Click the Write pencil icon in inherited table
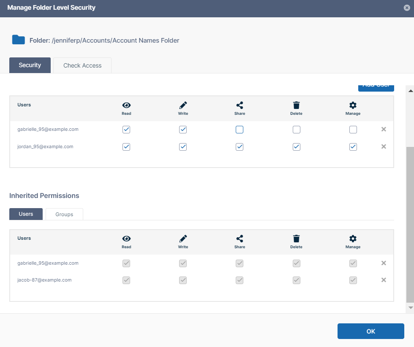 (183, 239)
